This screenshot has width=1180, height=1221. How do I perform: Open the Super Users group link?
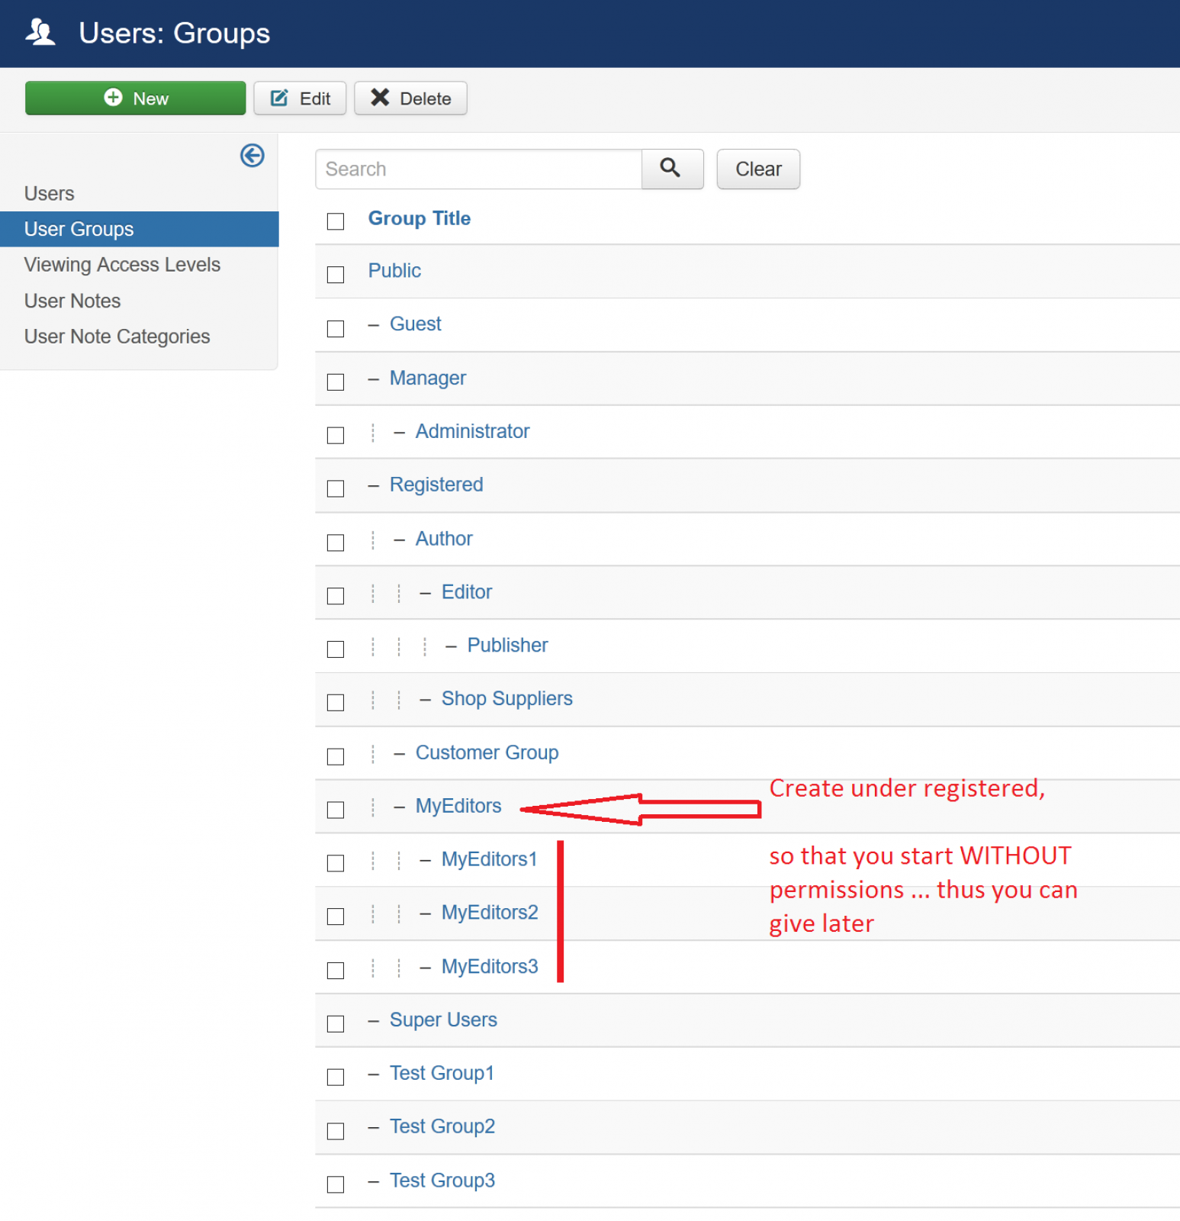443,1020
